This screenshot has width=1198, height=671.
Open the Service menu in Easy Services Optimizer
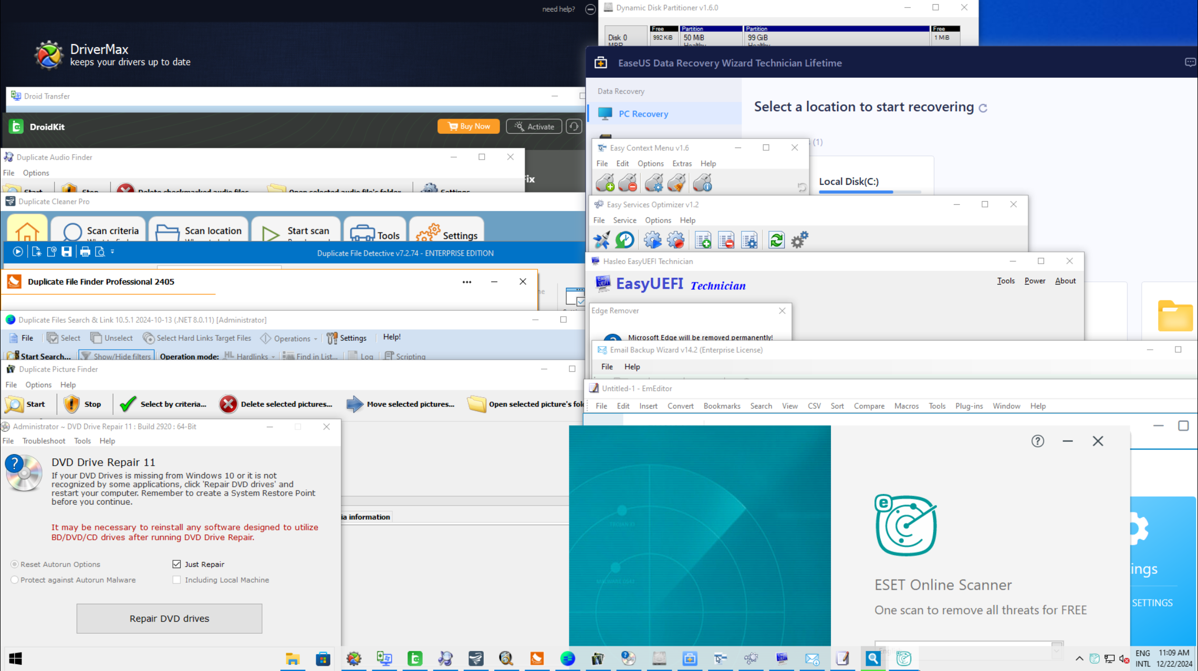click(x=624, y=221)
